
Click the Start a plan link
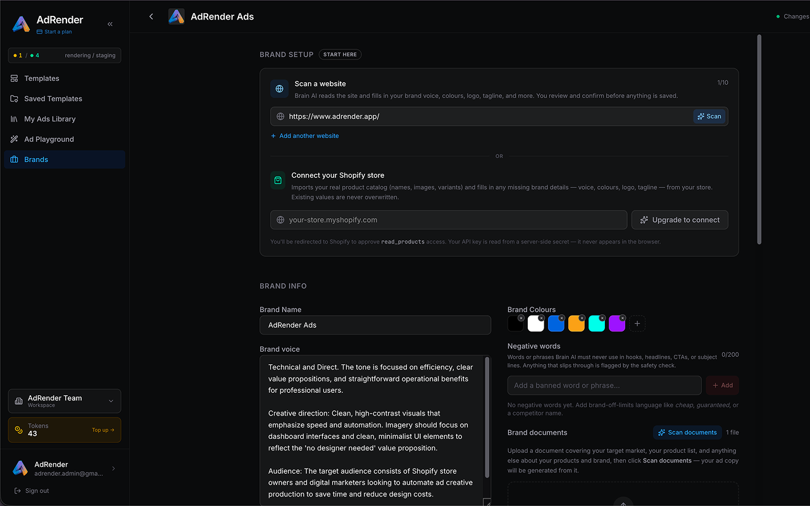pyautogui.click(x=54, y=32)
